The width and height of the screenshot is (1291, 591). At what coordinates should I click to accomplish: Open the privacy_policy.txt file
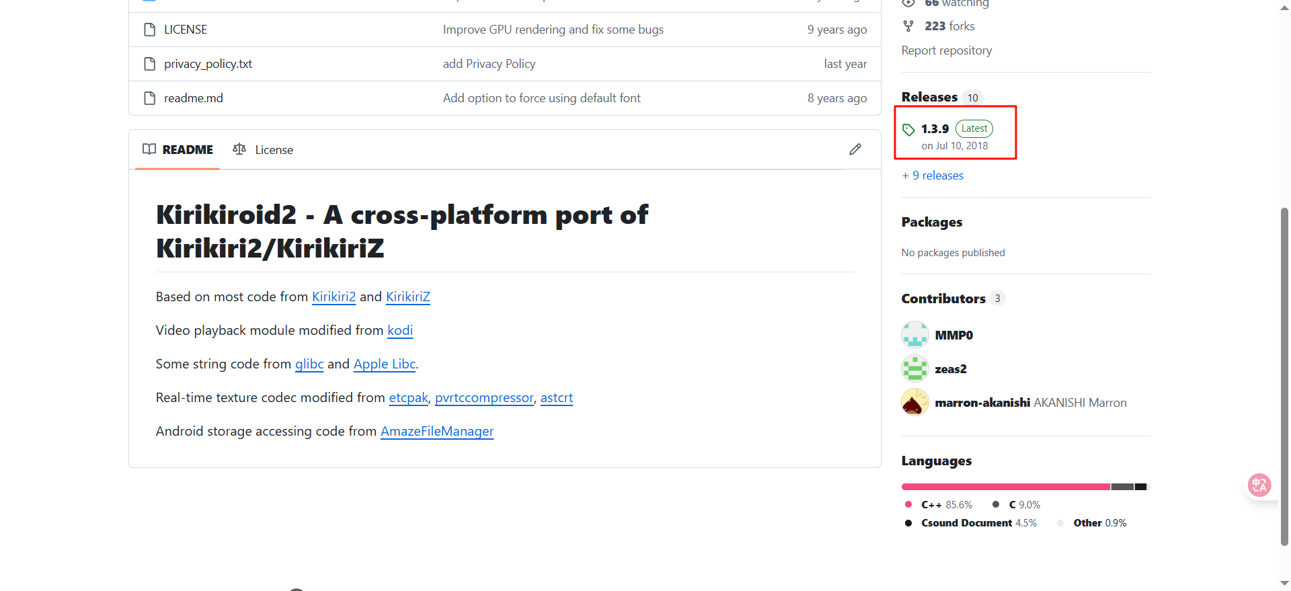point(208,64)
